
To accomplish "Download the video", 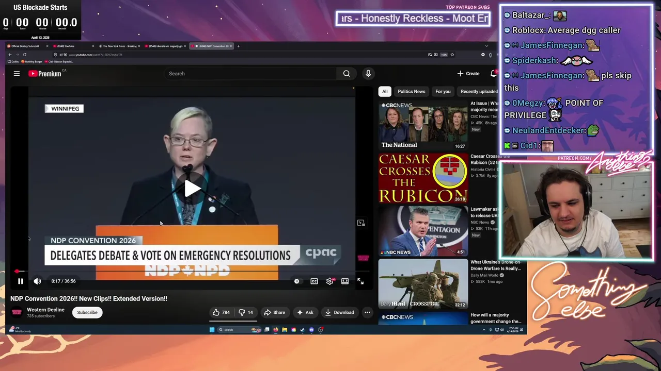I will 339,312.
